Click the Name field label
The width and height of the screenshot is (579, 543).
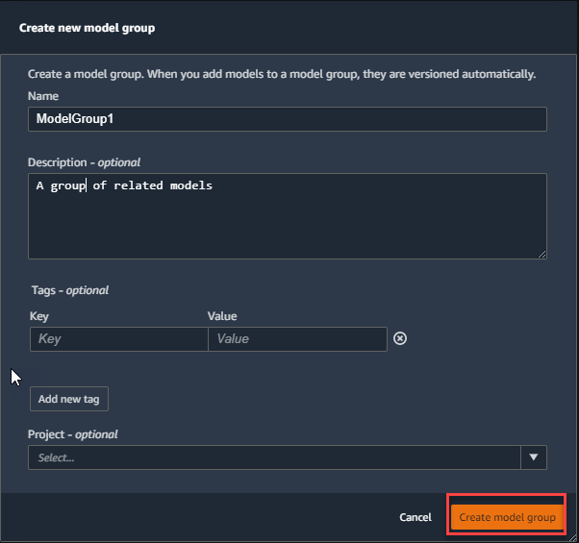[43, 96]
